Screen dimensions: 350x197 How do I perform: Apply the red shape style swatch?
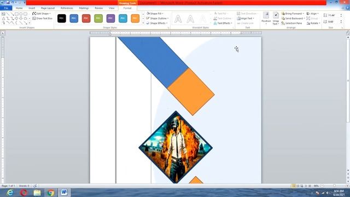click(86, 18)
